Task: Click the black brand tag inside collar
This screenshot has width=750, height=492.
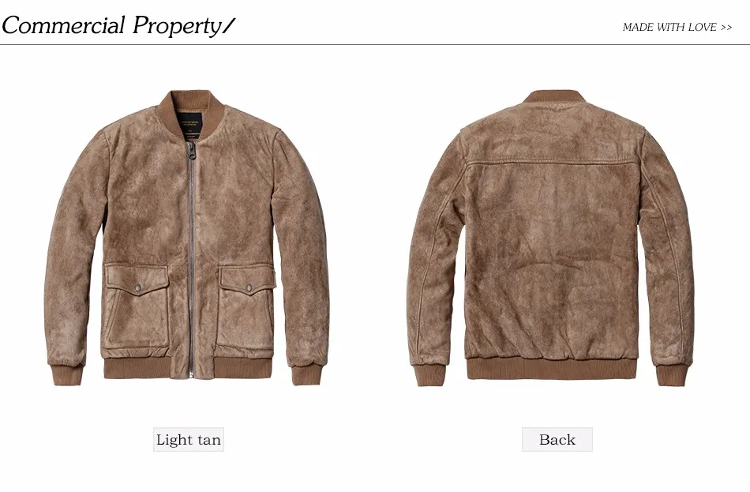Action: 190,122
